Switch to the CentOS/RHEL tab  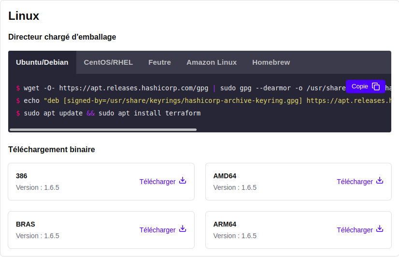pyautogui.click(x=108, y=62)
